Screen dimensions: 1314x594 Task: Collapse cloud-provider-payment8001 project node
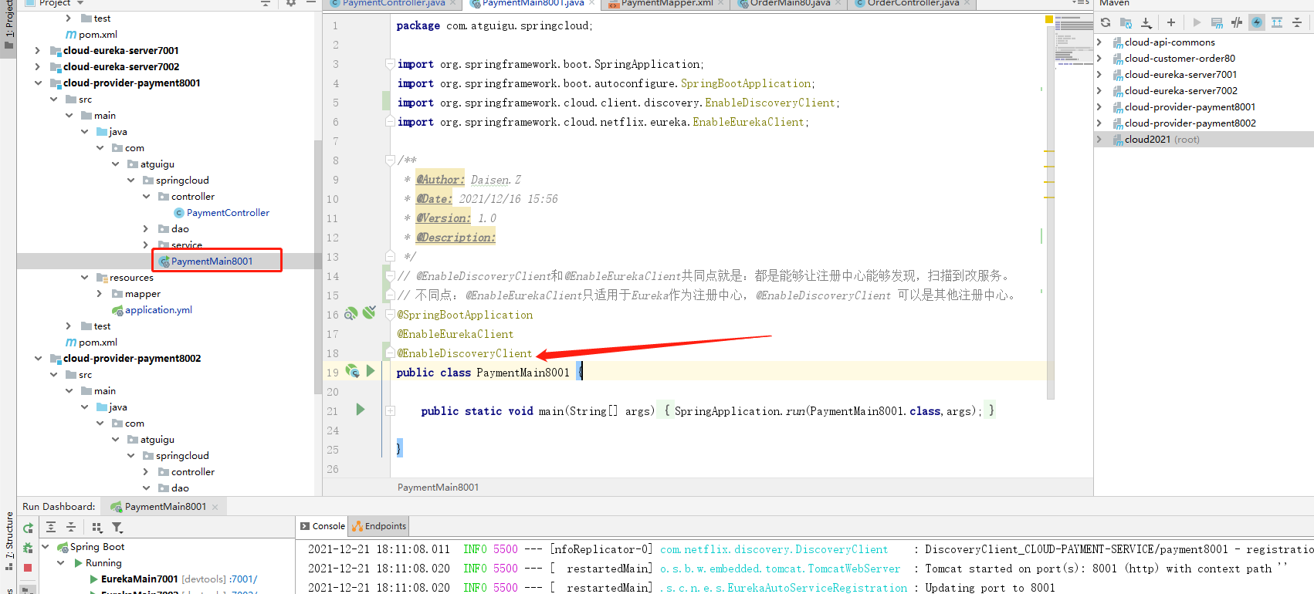(37, 83)
